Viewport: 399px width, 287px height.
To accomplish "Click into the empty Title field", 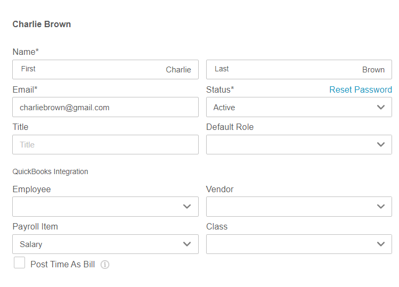I will [105, 144].
